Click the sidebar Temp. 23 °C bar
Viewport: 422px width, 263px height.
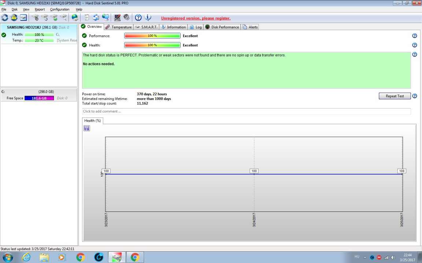[x=39, y=41]
